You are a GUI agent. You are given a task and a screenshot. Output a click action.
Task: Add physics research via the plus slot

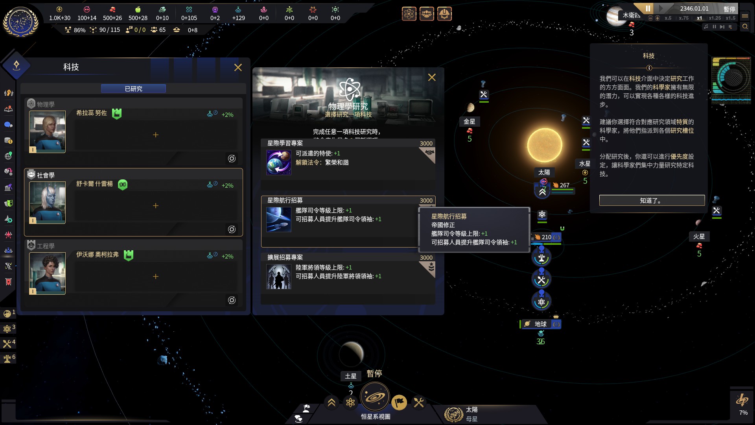point(156,135)
